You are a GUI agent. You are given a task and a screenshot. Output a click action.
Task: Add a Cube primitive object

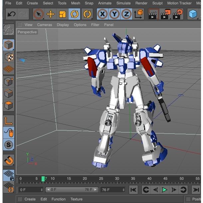[193, 14]
